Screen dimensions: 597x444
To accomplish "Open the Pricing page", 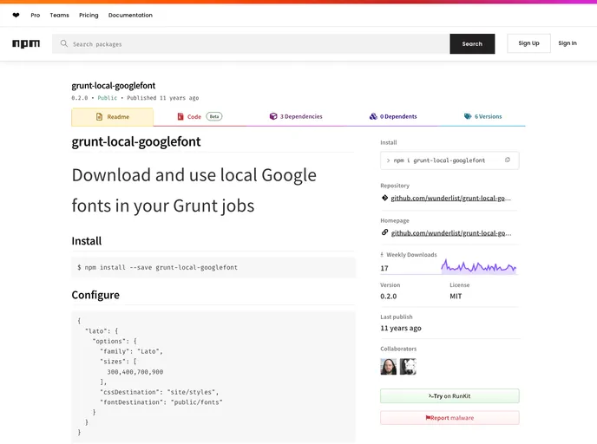I will point(89,16).
